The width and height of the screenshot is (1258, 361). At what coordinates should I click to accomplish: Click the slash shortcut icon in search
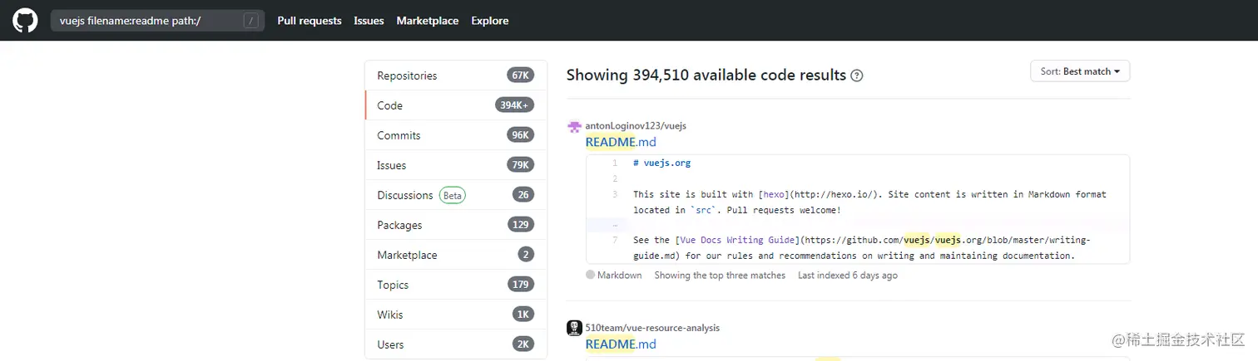click(x=250, y=21)
